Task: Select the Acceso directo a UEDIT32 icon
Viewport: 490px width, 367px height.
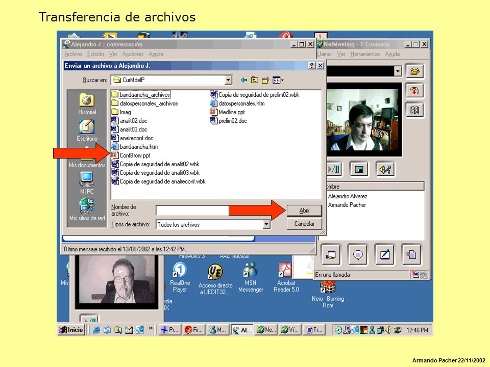Action: click(x=215, y=279)
